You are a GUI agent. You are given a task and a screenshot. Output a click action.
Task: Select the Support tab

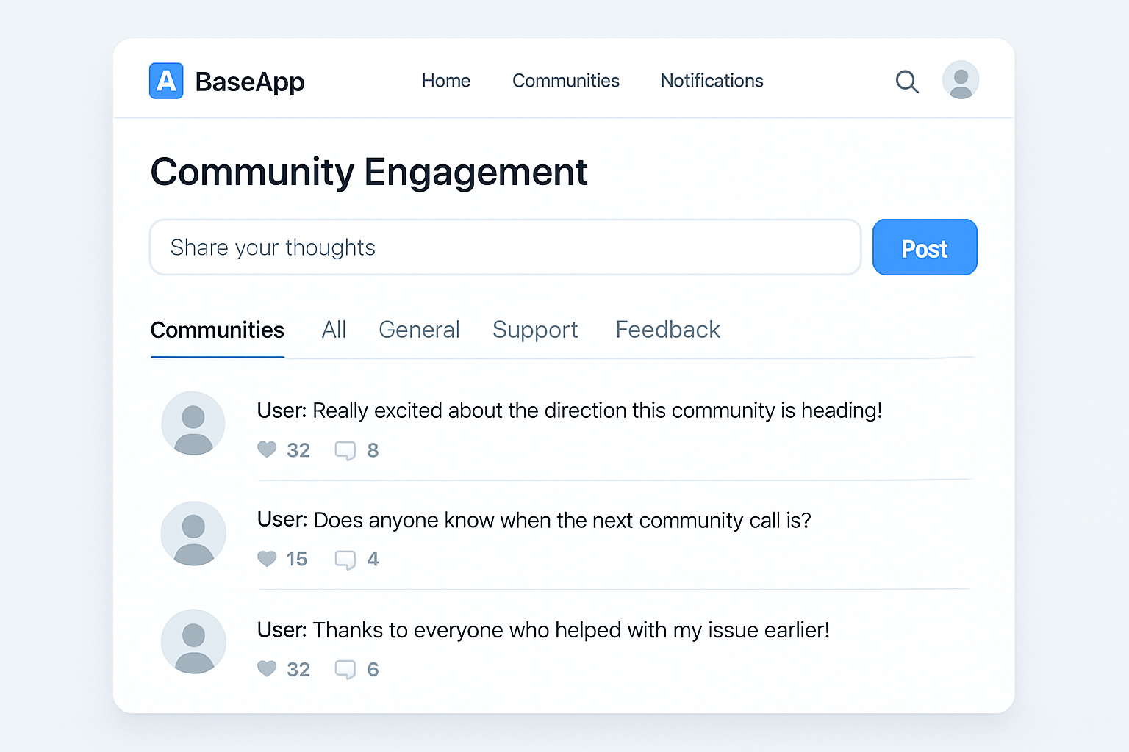[x=535, y=330]
